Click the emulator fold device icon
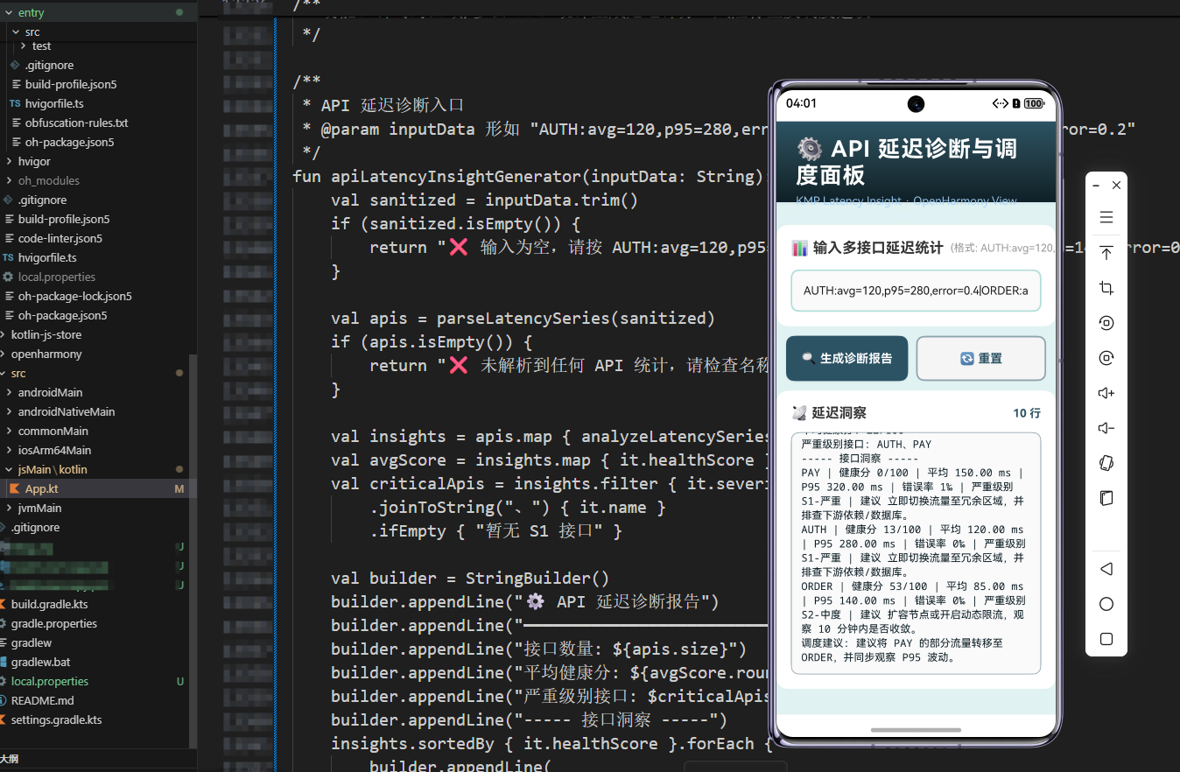Image resolution: width=1180 pixels, height=772 pixels. [1106, 498]
